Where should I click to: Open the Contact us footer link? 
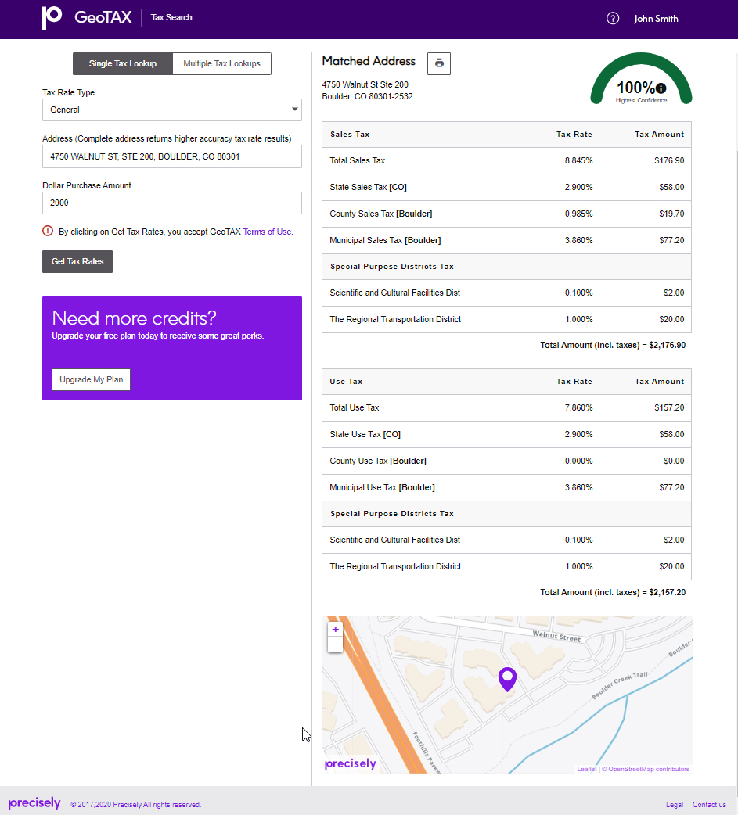click(709, 805)
